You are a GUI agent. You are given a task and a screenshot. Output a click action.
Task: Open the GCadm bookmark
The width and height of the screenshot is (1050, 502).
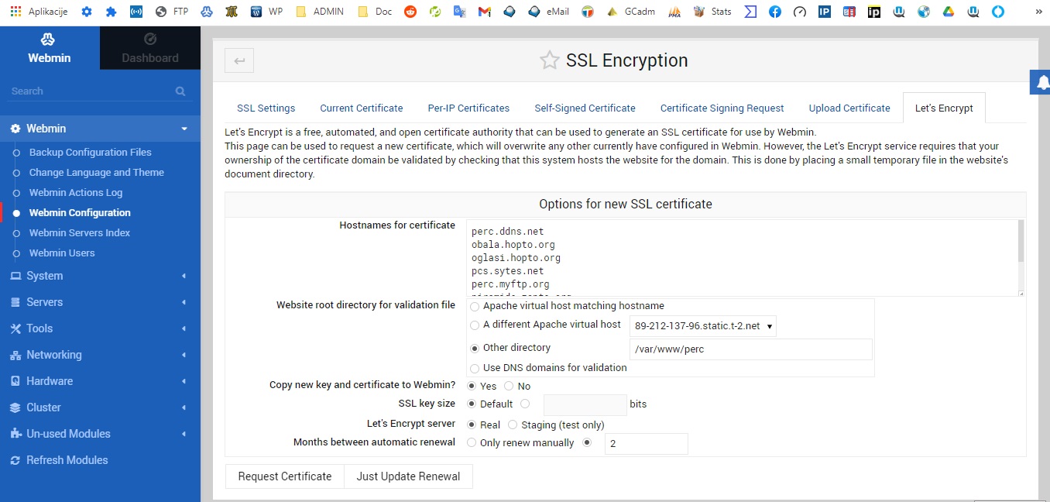point(633,12)
